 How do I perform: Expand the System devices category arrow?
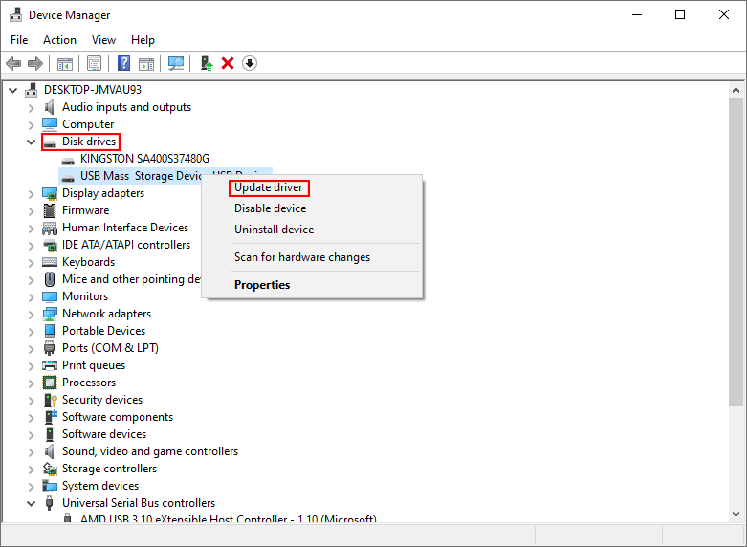(31, 486)
